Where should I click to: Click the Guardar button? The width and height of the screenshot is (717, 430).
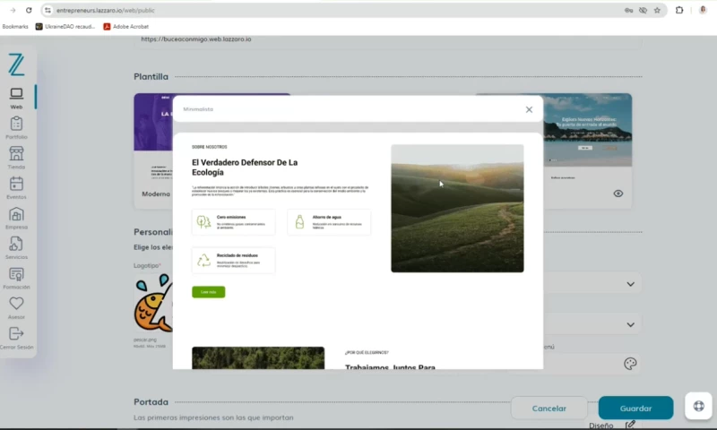pos(635,408)
